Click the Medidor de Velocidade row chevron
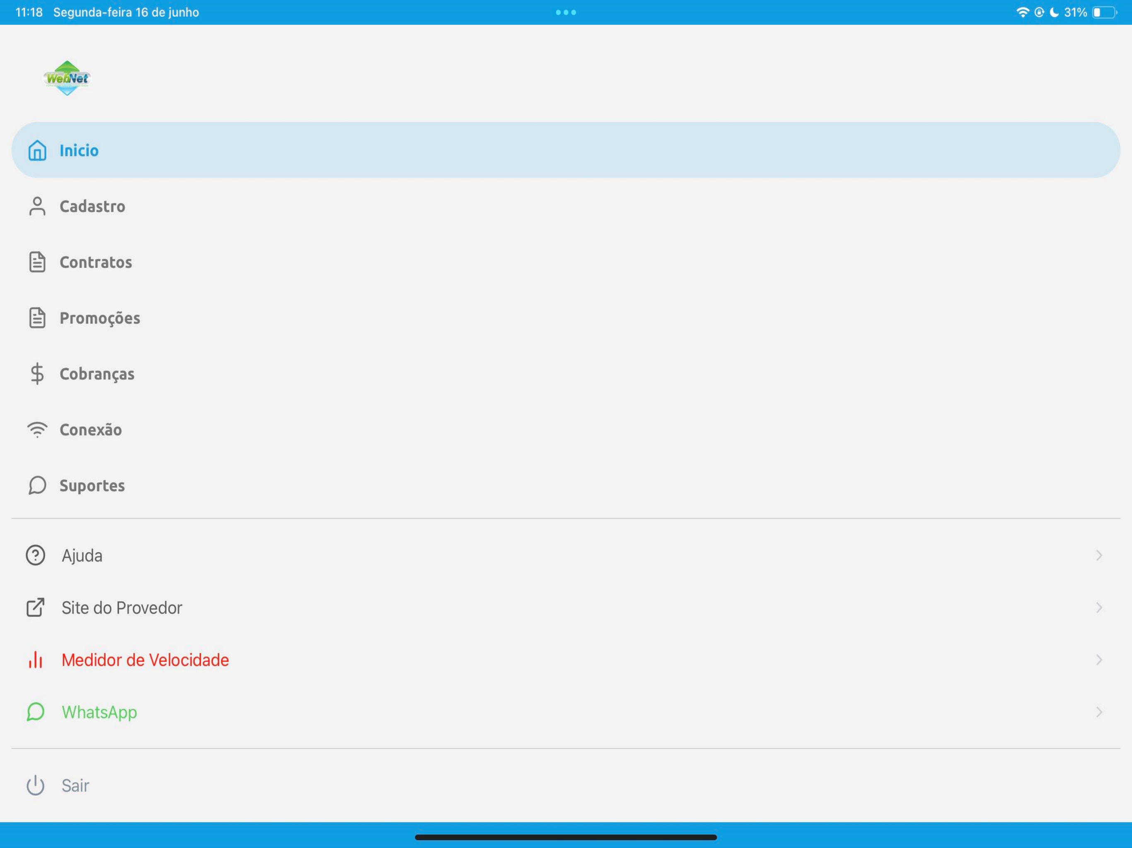This screenshot has height=848, width=1132. (x=1099, y=659)
